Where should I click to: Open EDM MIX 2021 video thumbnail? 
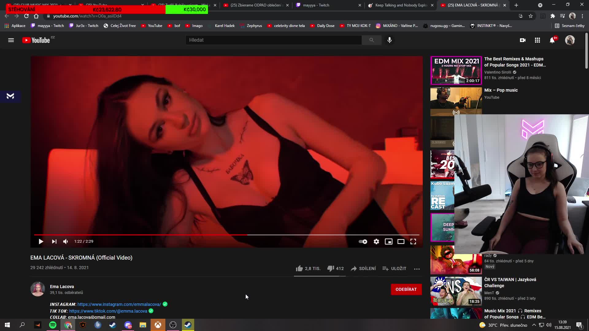coord(456,70)
